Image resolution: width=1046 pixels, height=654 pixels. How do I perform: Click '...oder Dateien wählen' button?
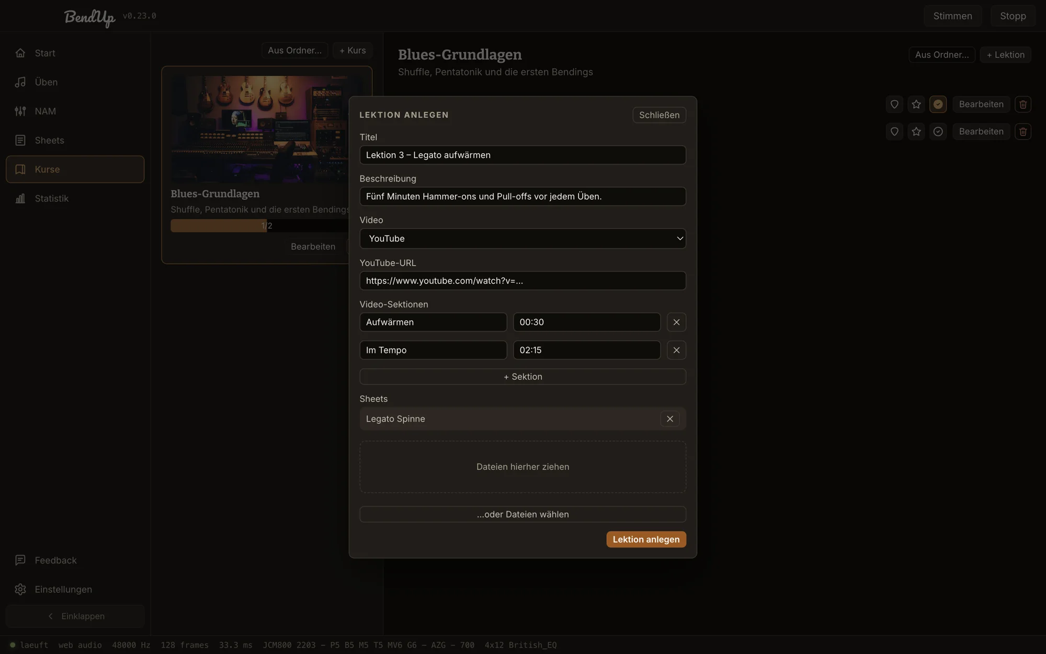[x=522, y=514]
